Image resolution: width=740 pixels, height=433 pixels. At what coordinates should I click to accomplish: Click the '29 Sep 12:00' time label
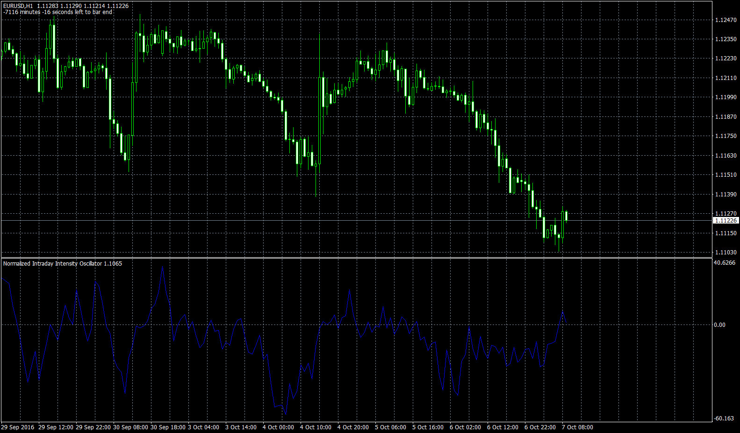(56, 427)
